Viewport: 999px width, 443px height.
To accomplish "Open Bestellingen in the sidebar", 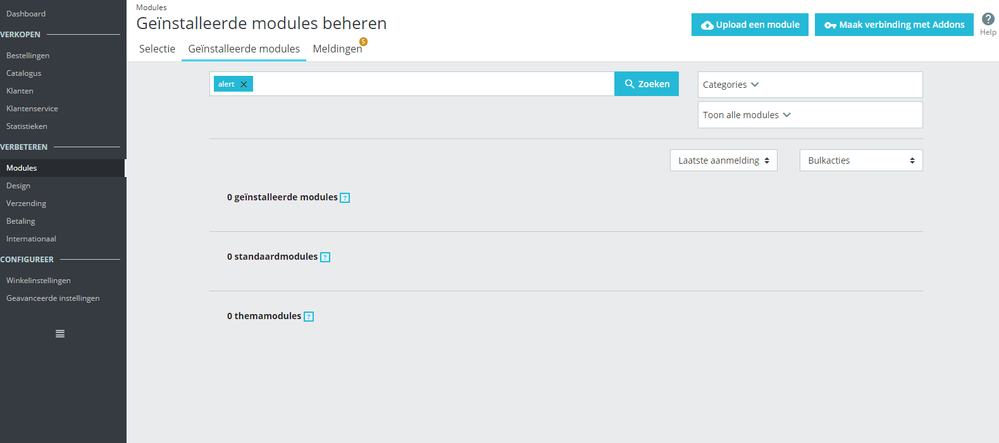I will (x=28, y=56).
